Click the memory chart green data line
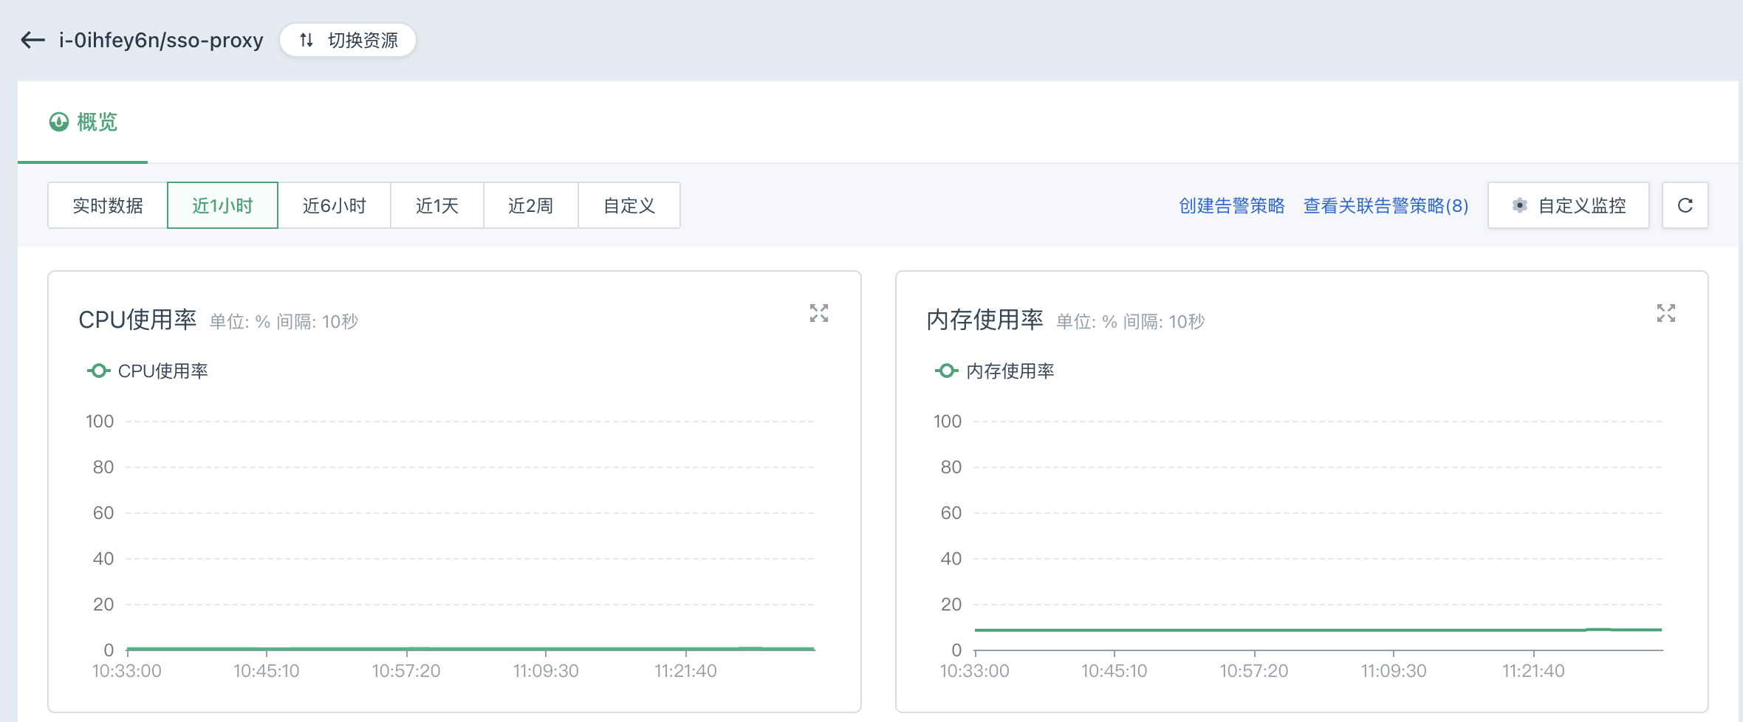The height and width of the screenshot is (722, 1743). click(x=1318, y=630)
